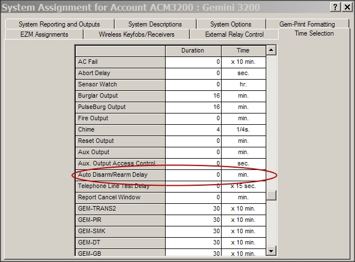355x262 pixels.
Task: Click the GEM-TRANS2 duration field
Action: tap(193, 209)
